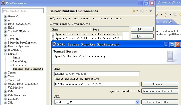Expand the Usage Data Collector node
The width and height of the screenshot is (181, 105).
pyautogui.click(x=5, y=84)
